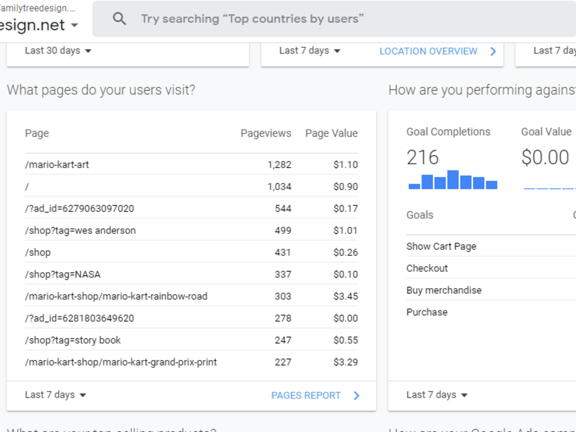Select the /shop?tag=wes anderson row

(191, 230)
